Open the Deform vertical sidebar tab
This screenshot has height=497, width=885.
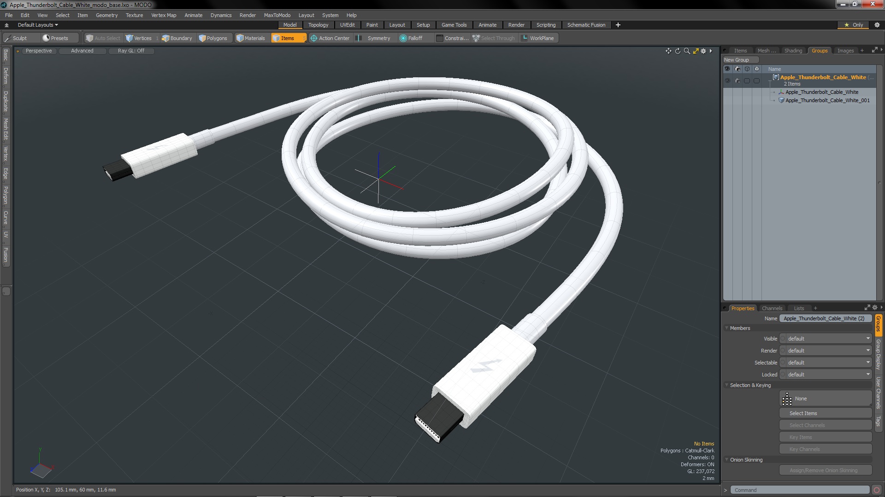click(6, 76)
